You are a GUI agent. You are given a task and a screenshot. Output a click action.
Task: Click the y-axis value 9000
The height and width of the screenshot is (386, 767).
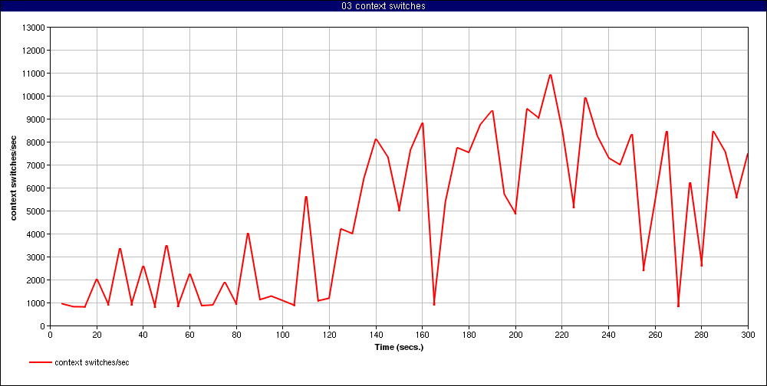click(36, 119)
